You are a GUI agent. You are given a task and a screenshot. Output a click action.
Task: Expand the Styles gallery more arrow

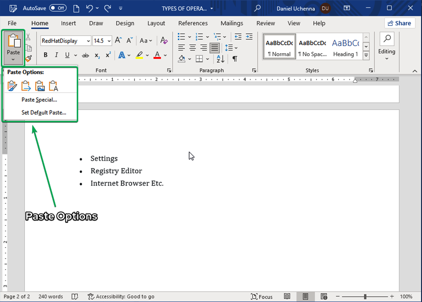coord(366,55)
